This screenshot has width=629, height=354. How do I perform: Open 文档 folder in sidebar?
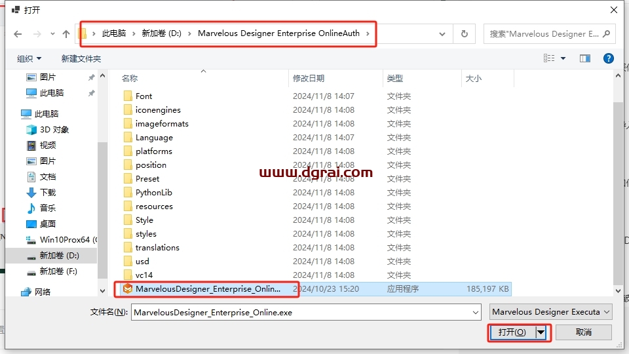click(x=47, y=177)
